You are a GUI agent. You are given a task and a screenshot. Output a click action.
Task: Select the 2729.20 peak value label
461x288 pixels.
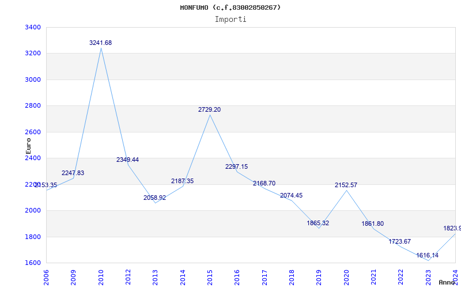[209, 110]
